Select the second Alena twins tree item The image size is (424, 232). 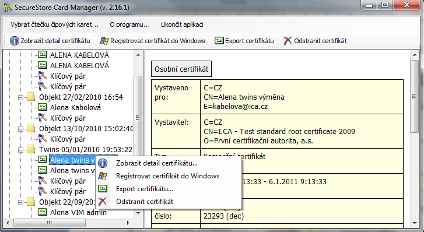pos(72,170)
